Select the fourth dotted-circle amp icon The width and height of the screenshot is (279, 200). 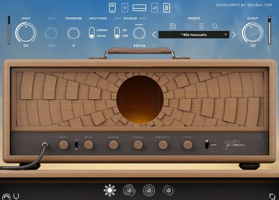tap(168, 190)
